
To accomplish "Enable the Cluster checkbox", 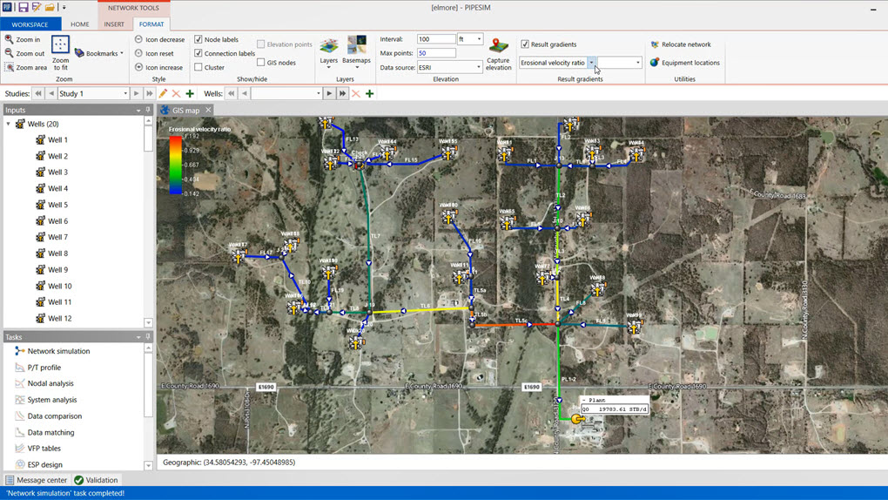I will point(198,67).
